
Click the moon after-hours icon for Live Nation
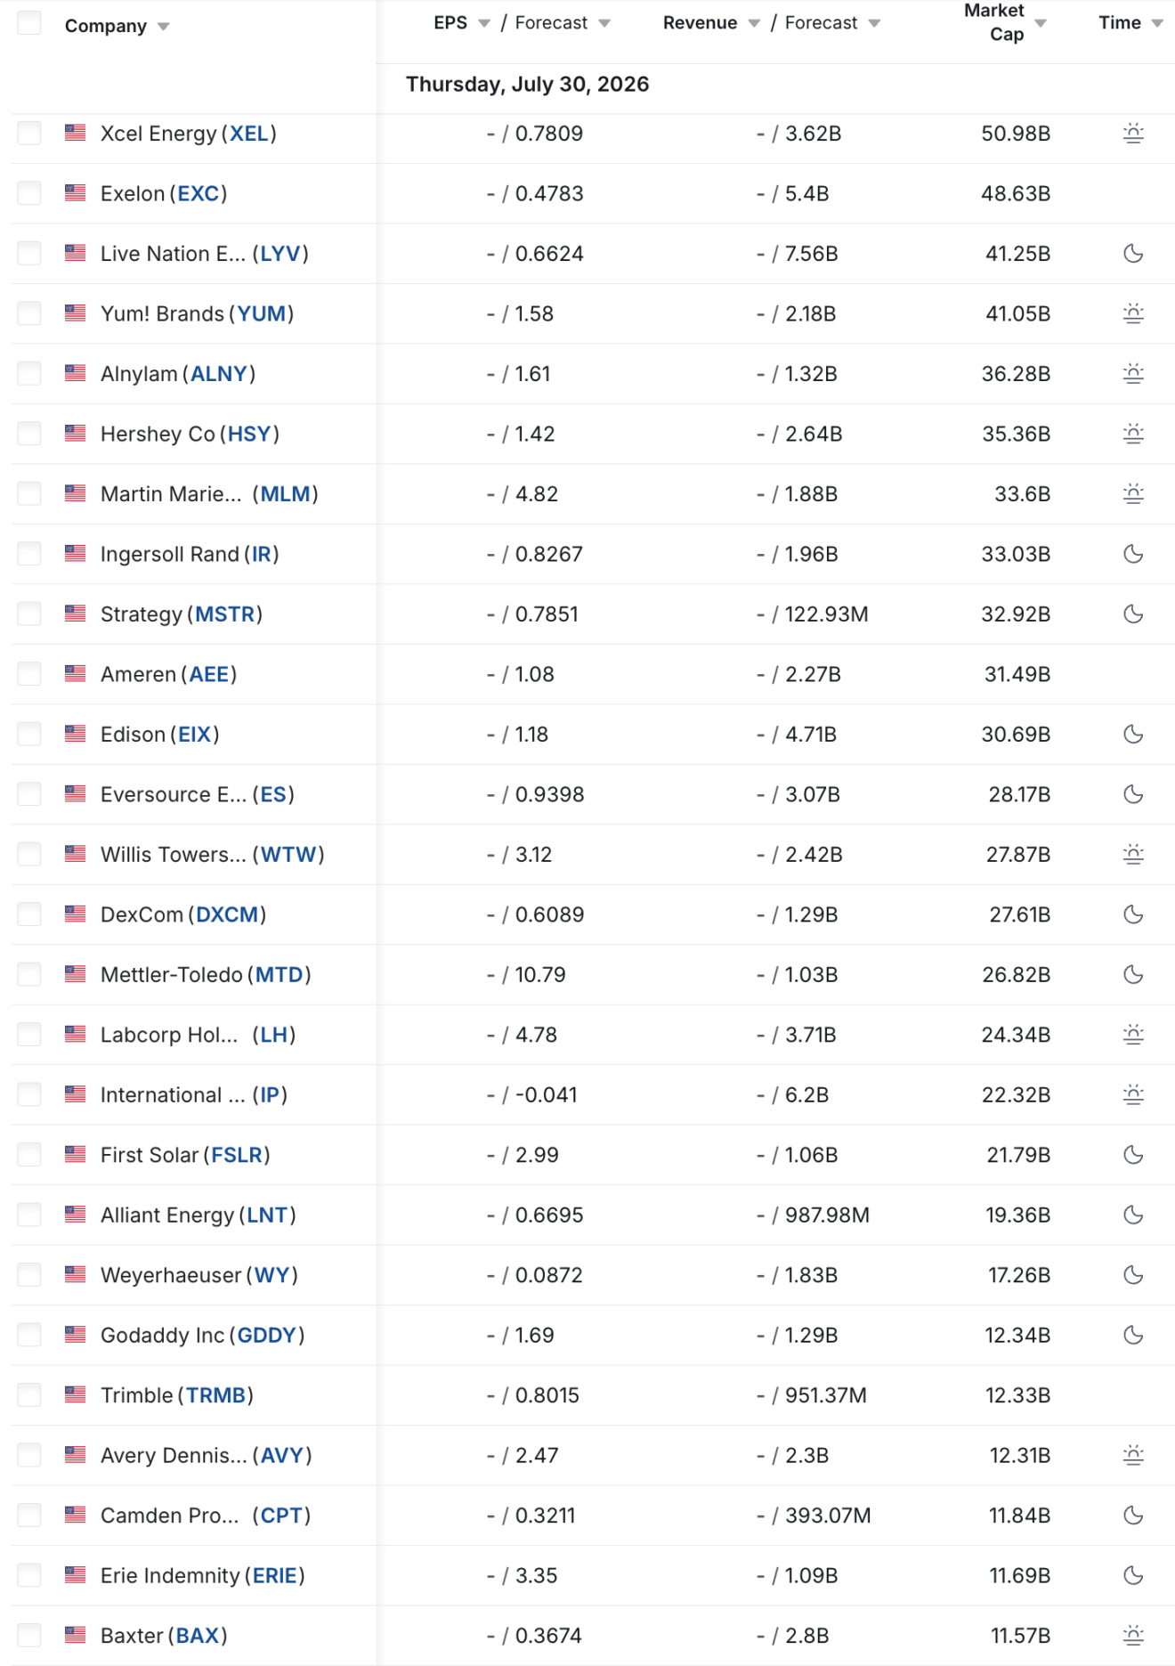click(x=1132, y=254)
